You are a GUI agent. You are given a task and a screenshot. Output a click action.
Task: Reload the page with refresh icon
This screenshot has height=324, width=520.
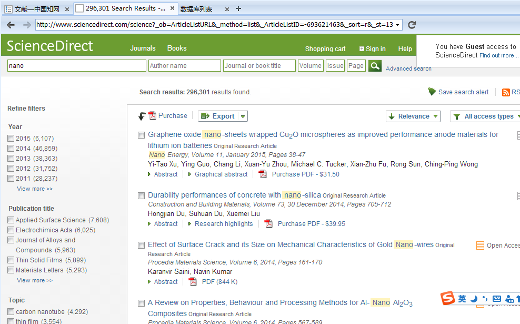coord(412,25)
